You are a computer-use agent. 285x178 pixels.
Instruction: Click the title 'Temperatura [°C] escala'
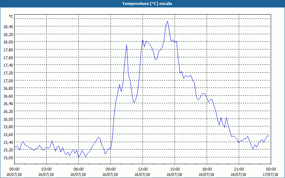pyautogui.click(x=147, y=4)
